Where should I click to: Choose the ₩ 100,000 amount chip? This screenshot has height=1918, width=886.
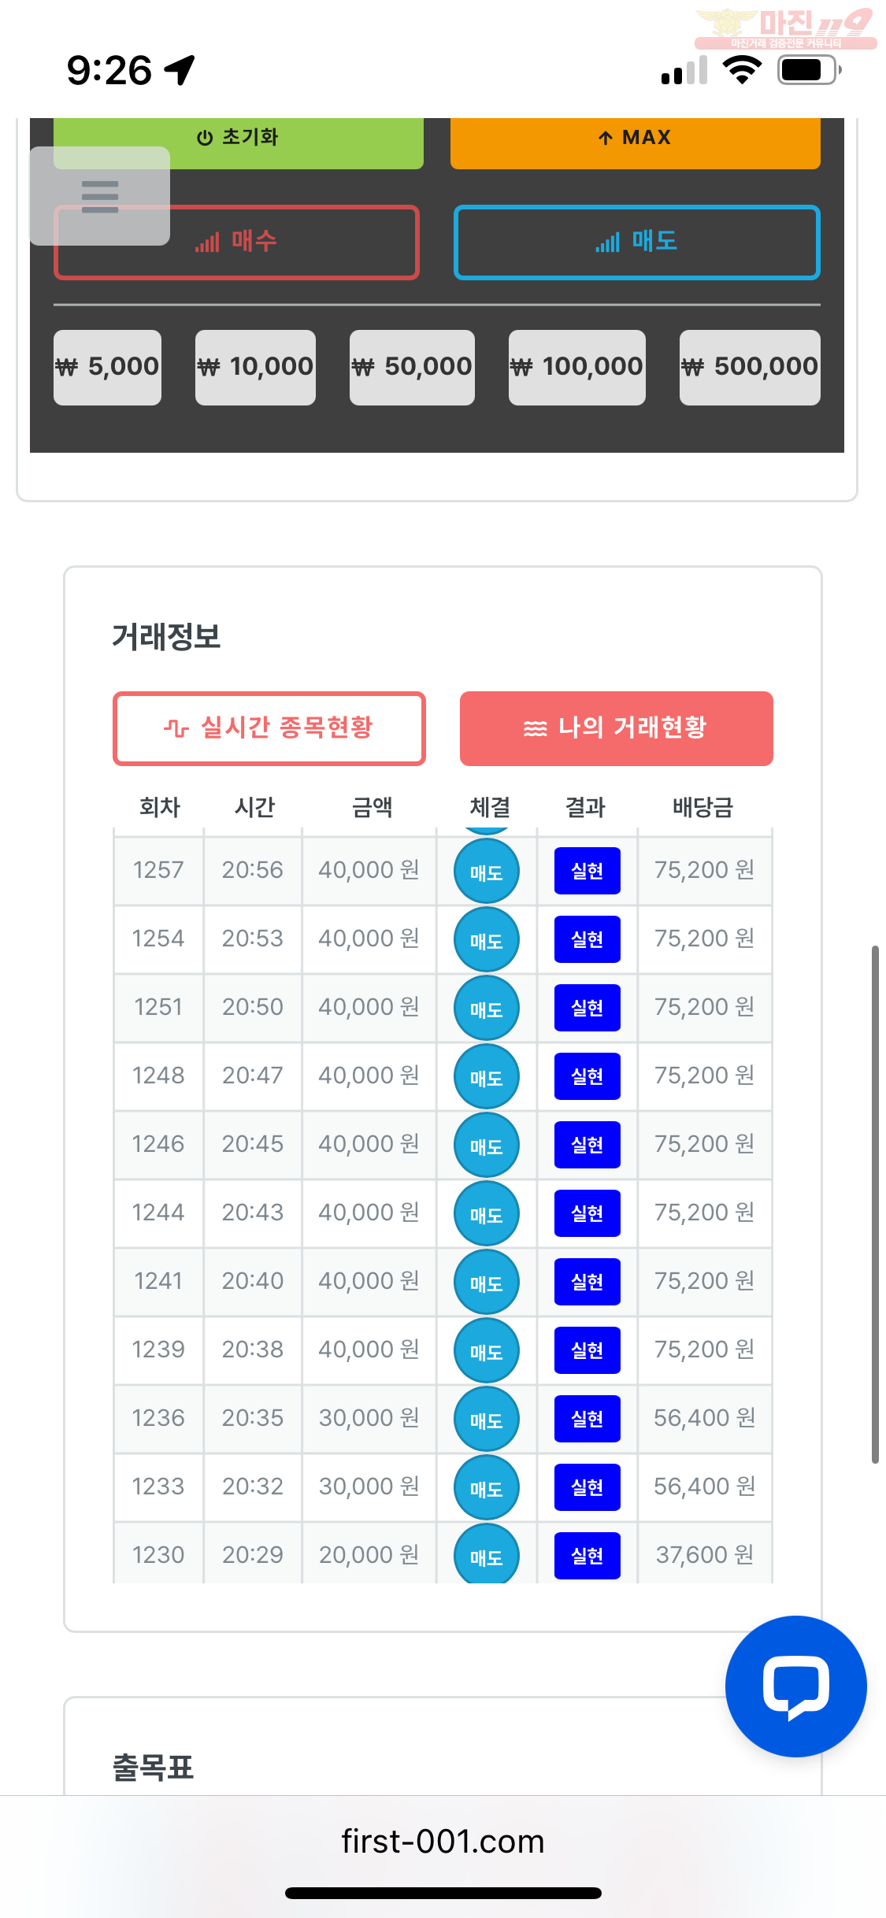pos(577,367)
